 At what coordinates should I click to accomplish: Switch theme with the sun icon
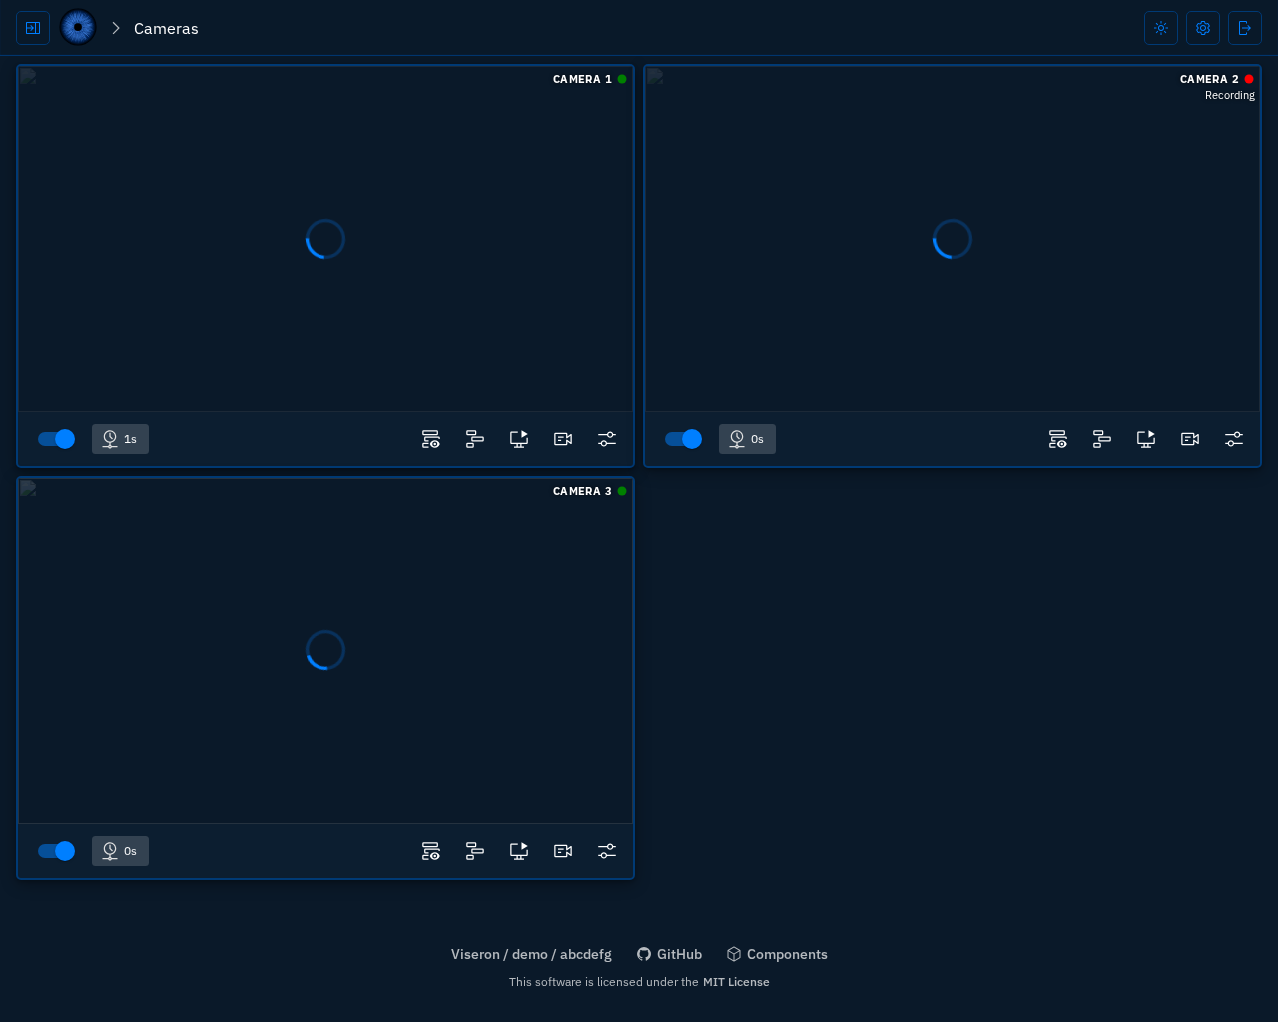click(x=1161, y=28)
